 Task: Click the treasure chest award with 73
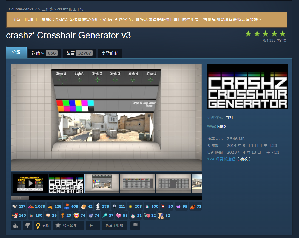coord(196,207)
